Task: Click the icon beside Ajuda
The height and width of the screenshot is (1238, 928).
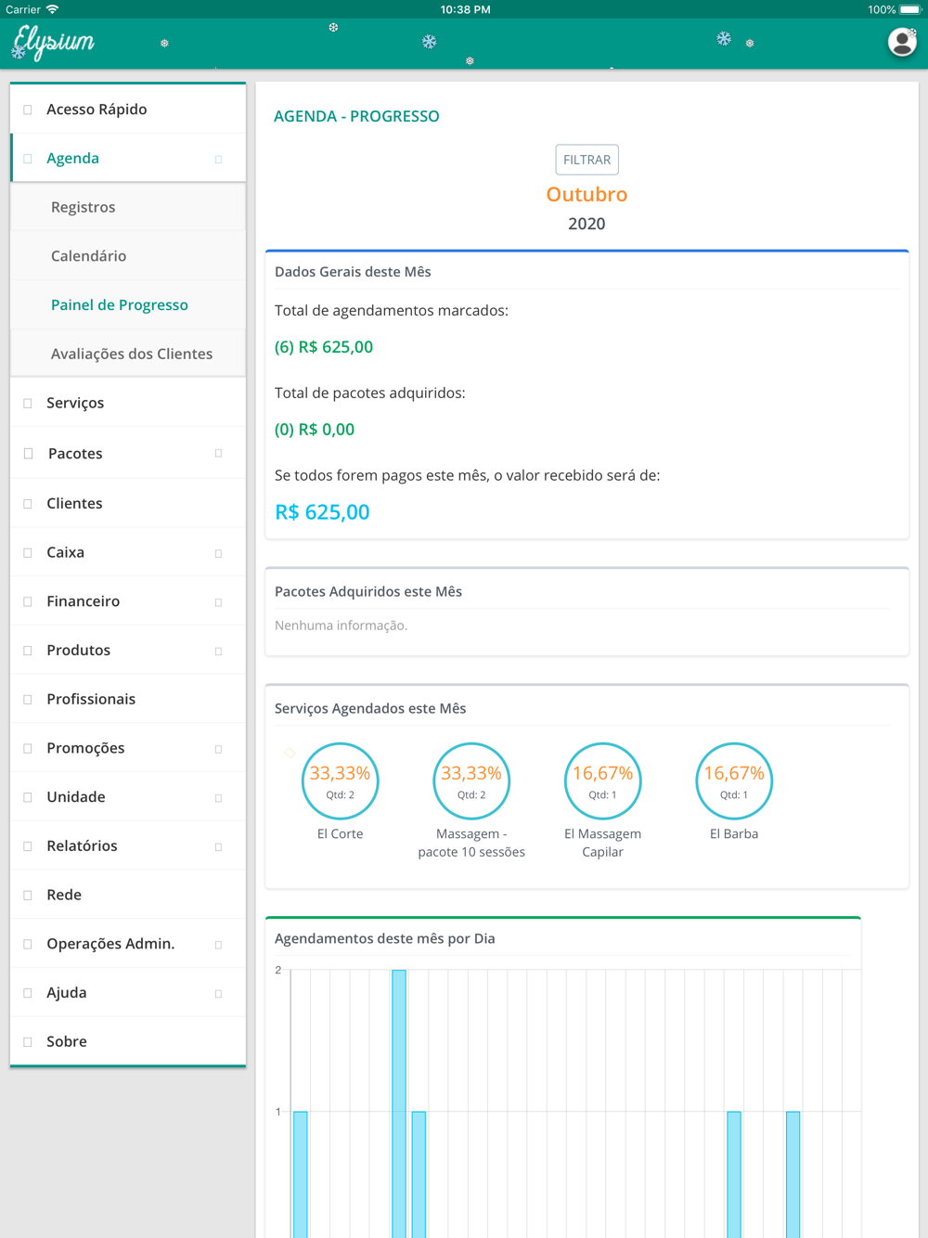Action: 28,993
